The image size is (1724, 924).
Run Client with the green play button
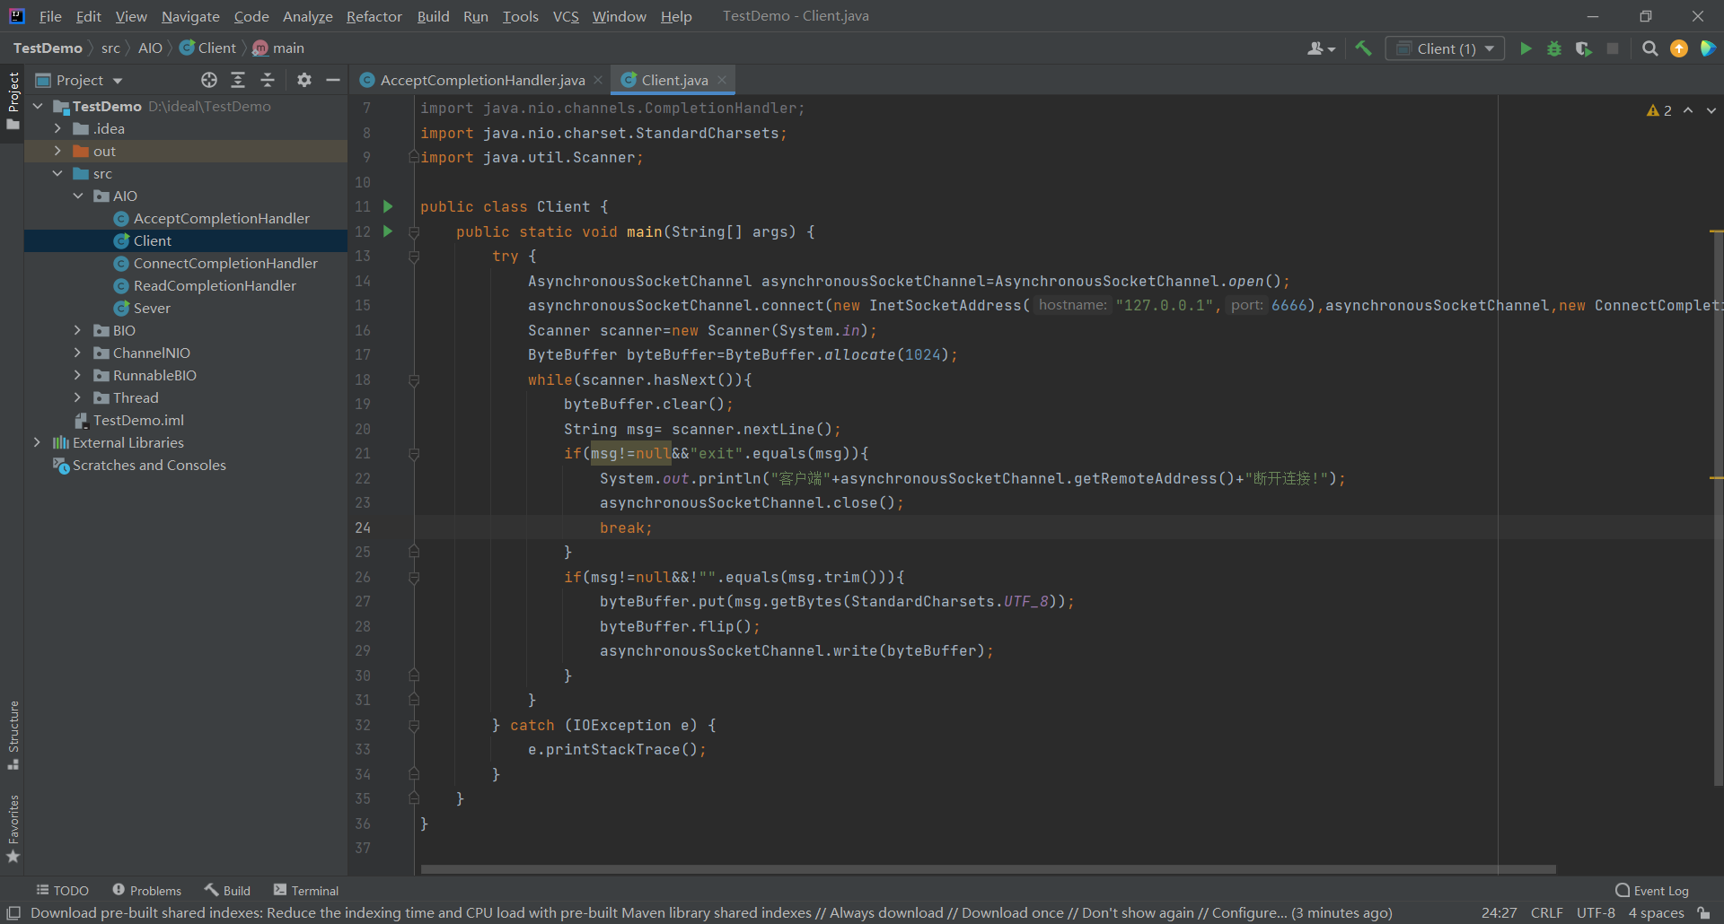click(1526, 48)
